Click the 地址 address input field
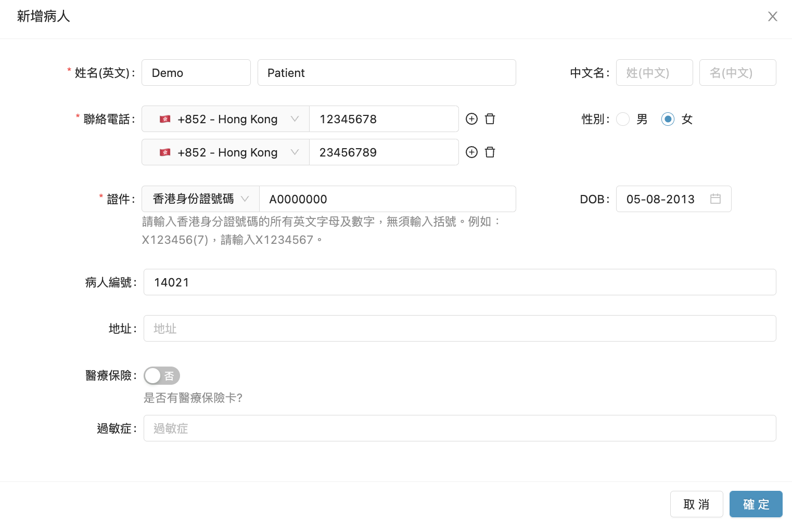 pos(459,329)
